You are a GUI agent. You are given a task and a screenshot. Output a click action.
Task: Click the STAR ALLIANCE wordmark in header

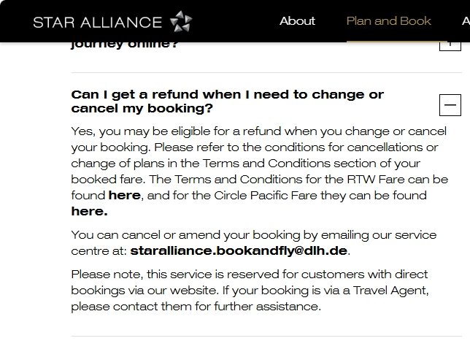pos(97,23)
